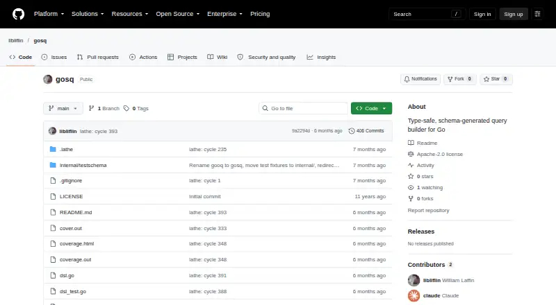
Task: Click the folder icon beside .lathe
Action: [x=53, y=149]
